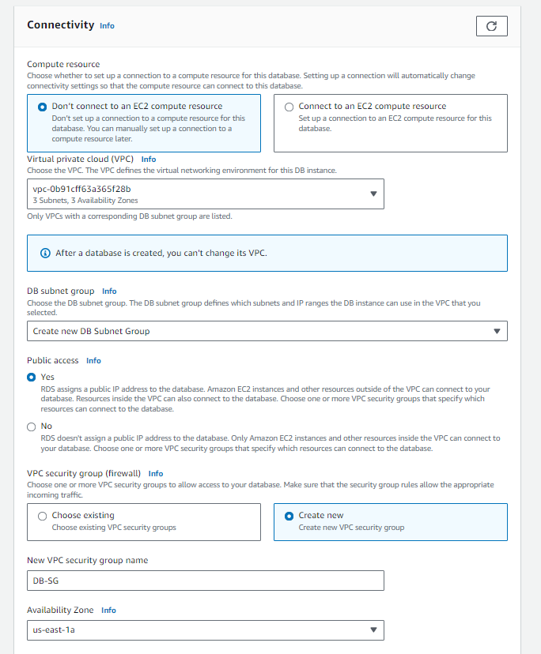Click the VPC dropdown arrow icon

[373, 194]
